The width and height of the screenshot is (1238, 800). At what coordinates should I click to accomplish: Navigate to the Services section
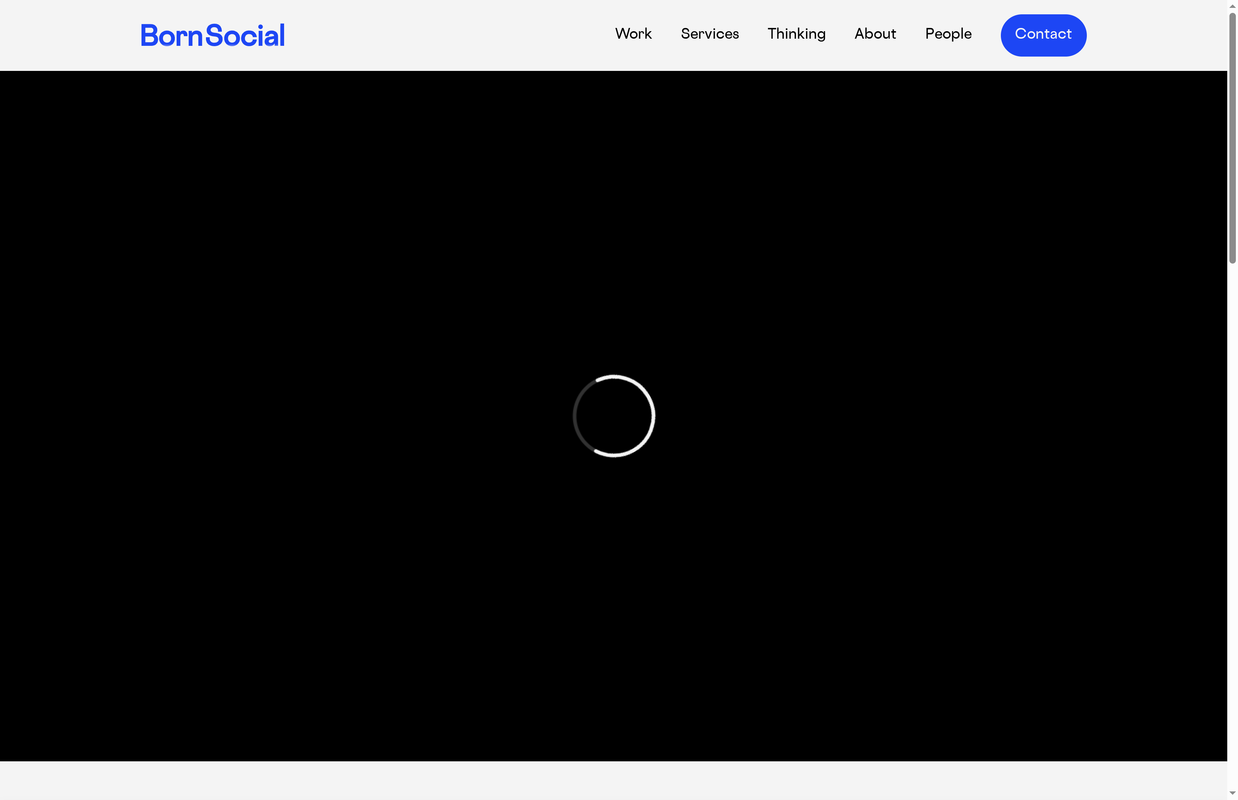tap(710, 34)
